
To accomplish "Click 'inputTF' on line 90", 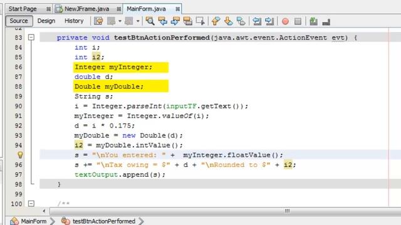I will coord(182,106).
